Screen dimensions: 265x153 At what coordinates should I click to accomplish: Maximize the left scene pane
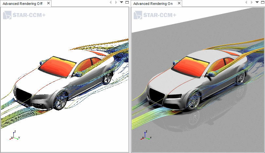pos(127,2)
